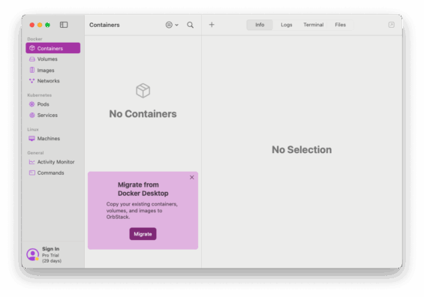The width and height of the screenshot is (424, 297).
Task: Click the copy existing containers description text
Action: coord(142,211)
